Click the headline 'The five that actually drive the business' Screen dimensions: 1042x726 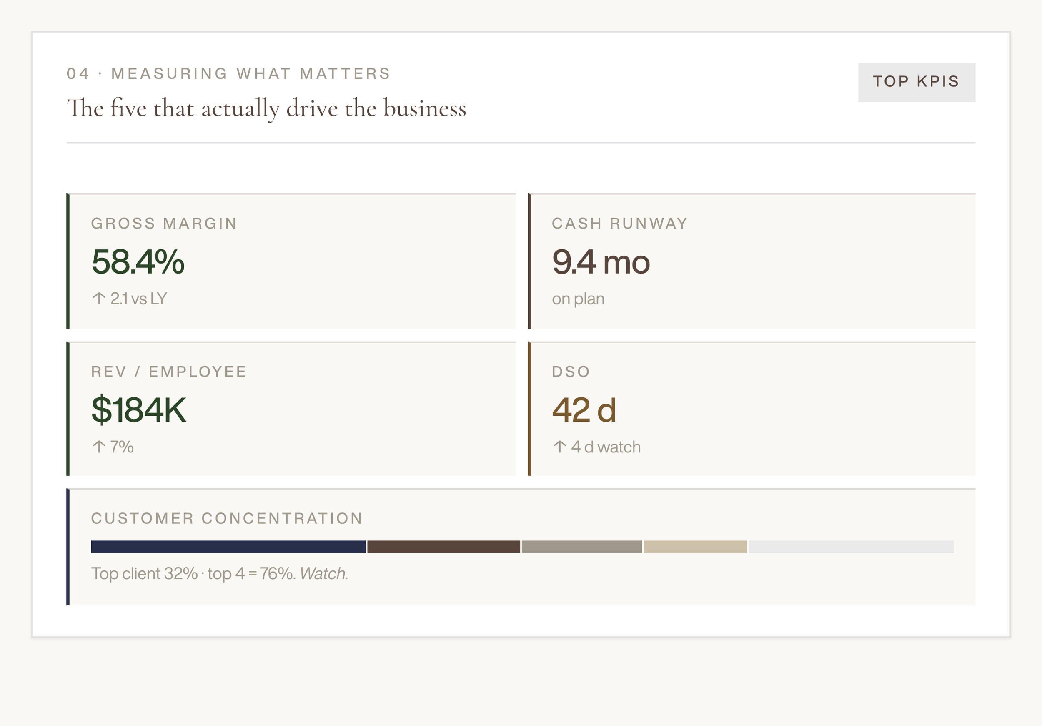tap(266, 108)
